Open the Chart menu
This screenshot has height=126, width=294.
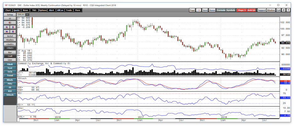coord(8,10)
